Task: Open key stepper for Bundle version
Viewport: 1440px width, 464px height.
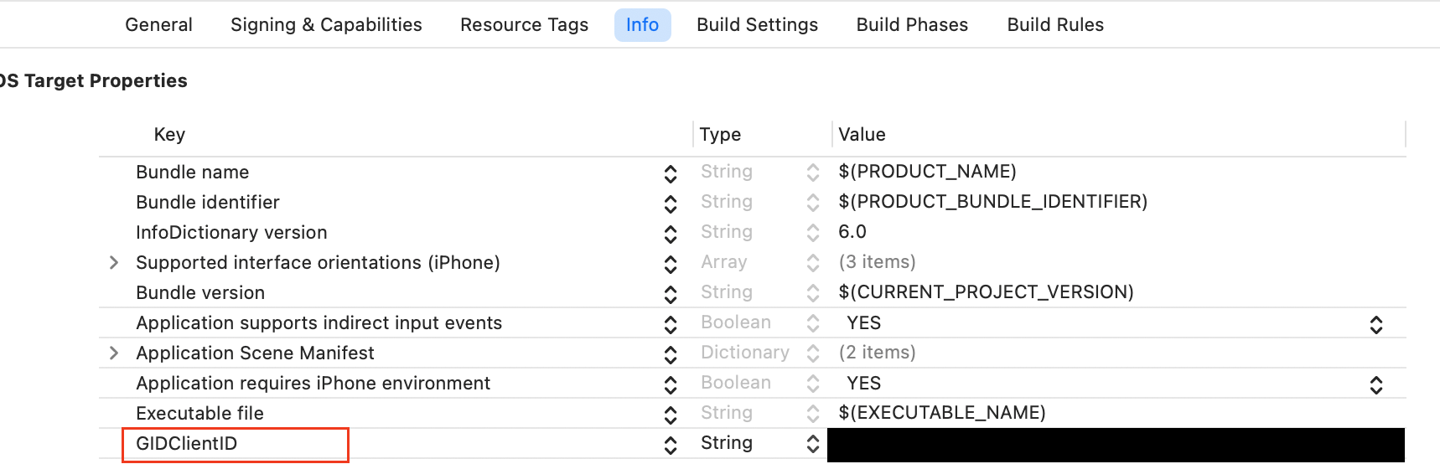Action: [x=671, y=294]
